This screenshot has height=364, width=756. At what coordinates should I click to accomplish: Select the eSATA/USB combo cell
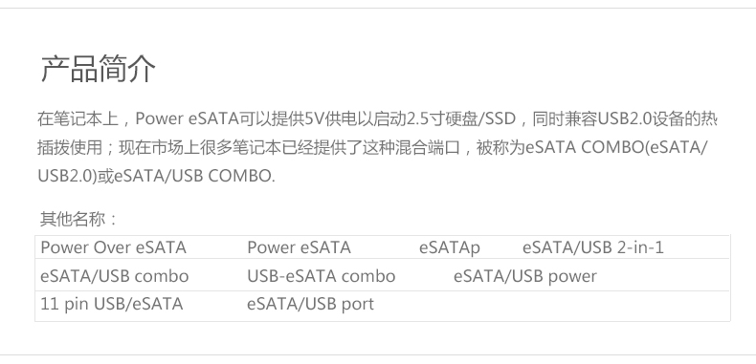pyautogui.click(x=115, y=276)
